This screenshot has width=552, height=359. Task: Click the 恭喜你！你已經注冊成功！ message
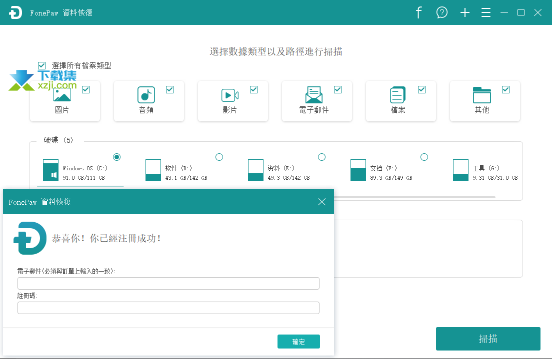[106, 238]
